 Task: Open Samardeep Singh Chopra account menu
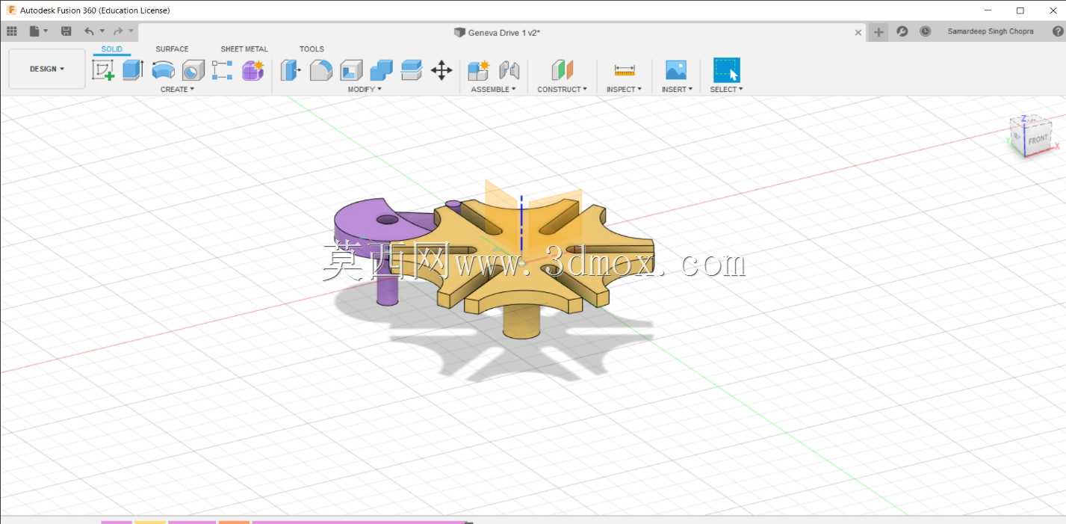click(x=991, y=31)
